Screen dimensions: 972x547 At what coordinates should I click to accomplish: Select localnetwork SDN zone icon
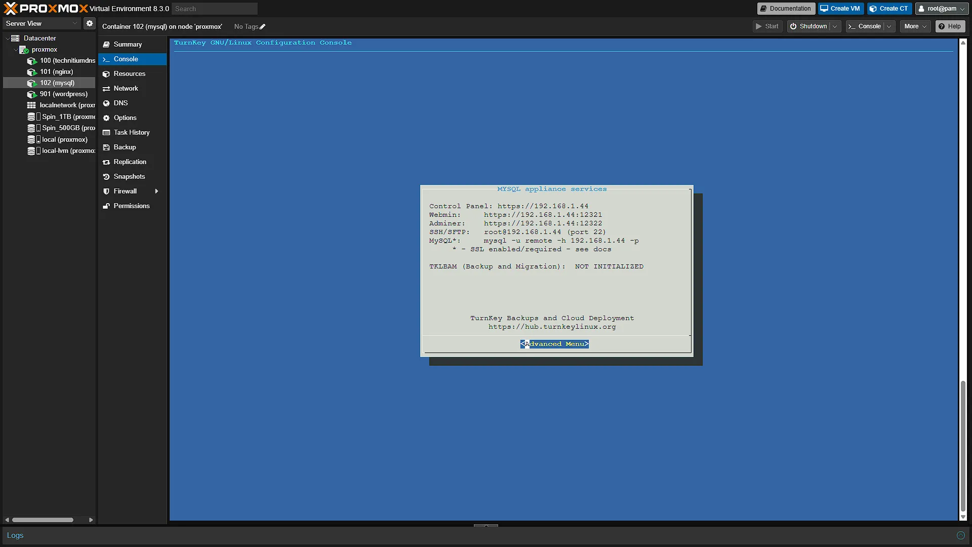(x=31, y=105)
